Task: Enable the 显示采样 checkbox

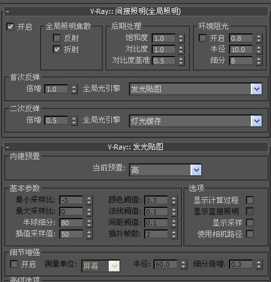Action: 250,222
